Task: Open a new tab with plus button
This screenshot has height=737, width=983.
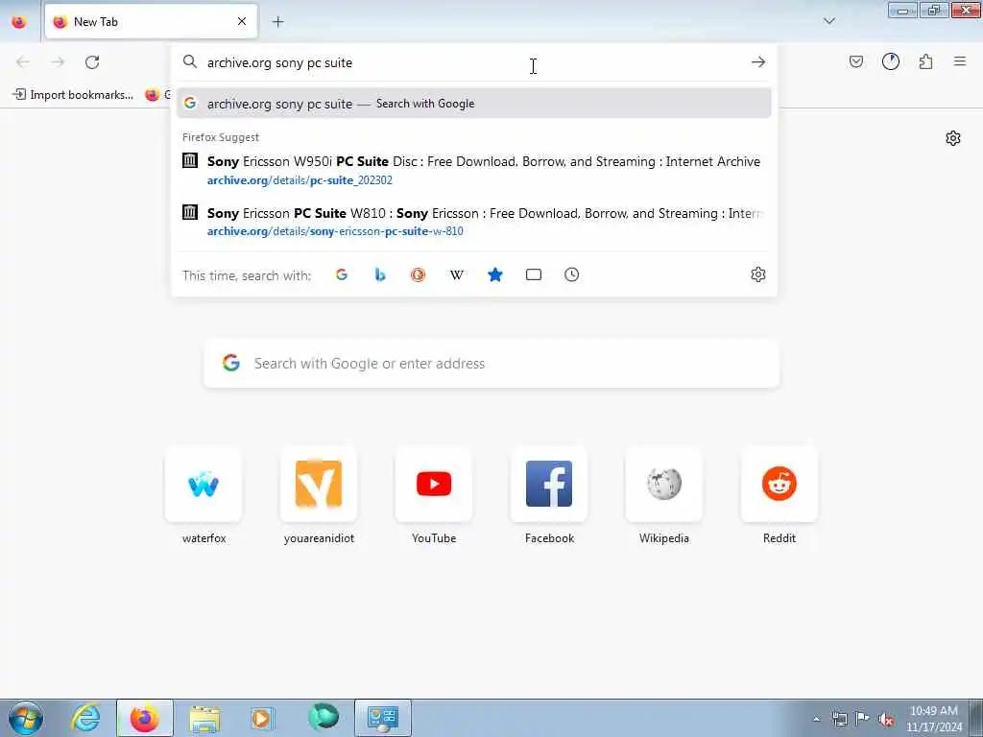Action: click(277, 22)
